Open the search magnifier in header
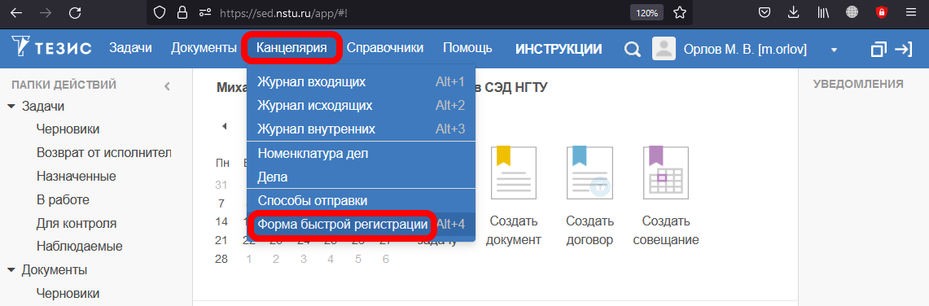This screenshot has width=929, height=306. tap(633, 50)
